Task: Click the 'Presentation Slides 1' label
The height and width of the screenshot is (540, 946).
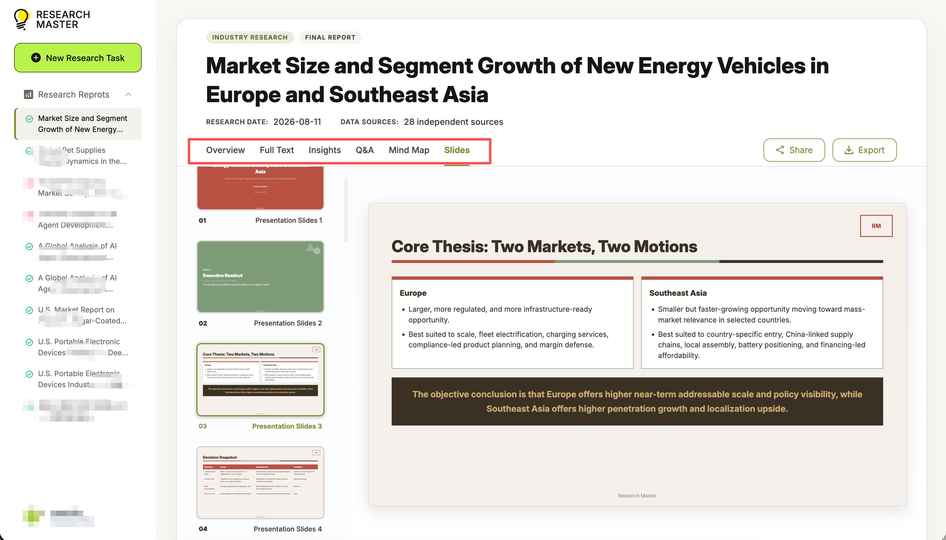Action: coord(289,220)
